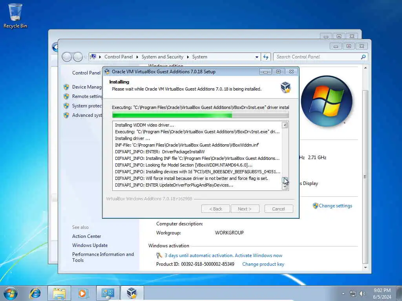The height and width of the screenshot is (301, 402).
Task: Open Windows Explorer folder taskbar icon
Action: (59, 293)
